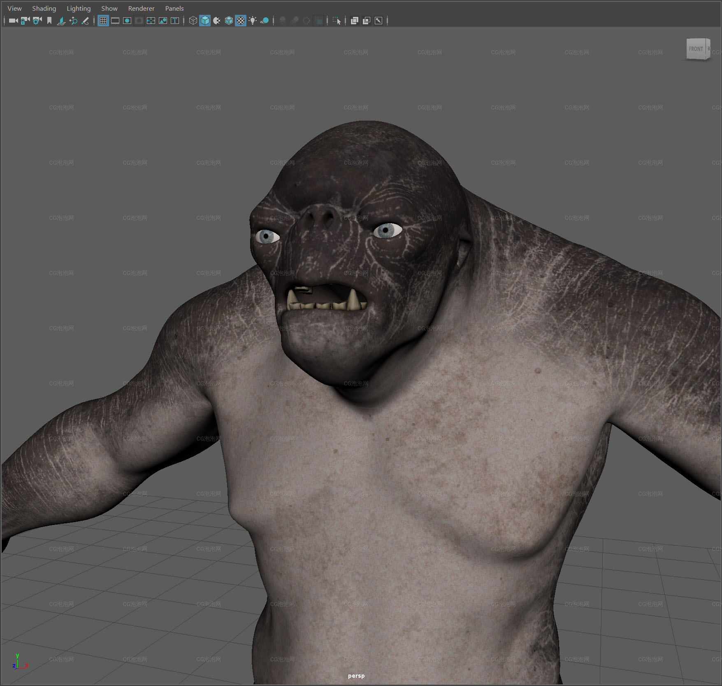
Task: Toggle the Lock Camera icon
Action: coord(26,21)
